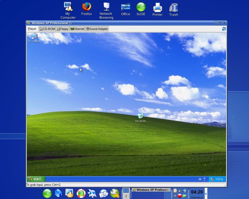This screenshot has height=199, width=249.
Task: Open the Printer desktop icon
Action: click(x=158, y=9)
